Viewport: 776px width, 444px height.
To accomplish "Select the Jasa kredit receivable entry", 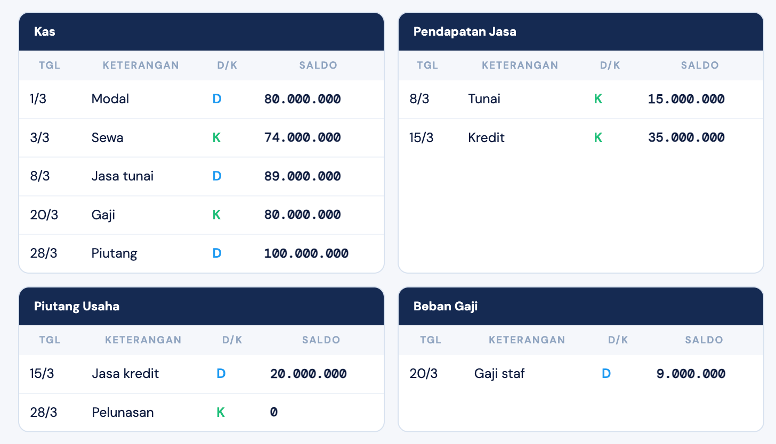I will click(125, 374).
